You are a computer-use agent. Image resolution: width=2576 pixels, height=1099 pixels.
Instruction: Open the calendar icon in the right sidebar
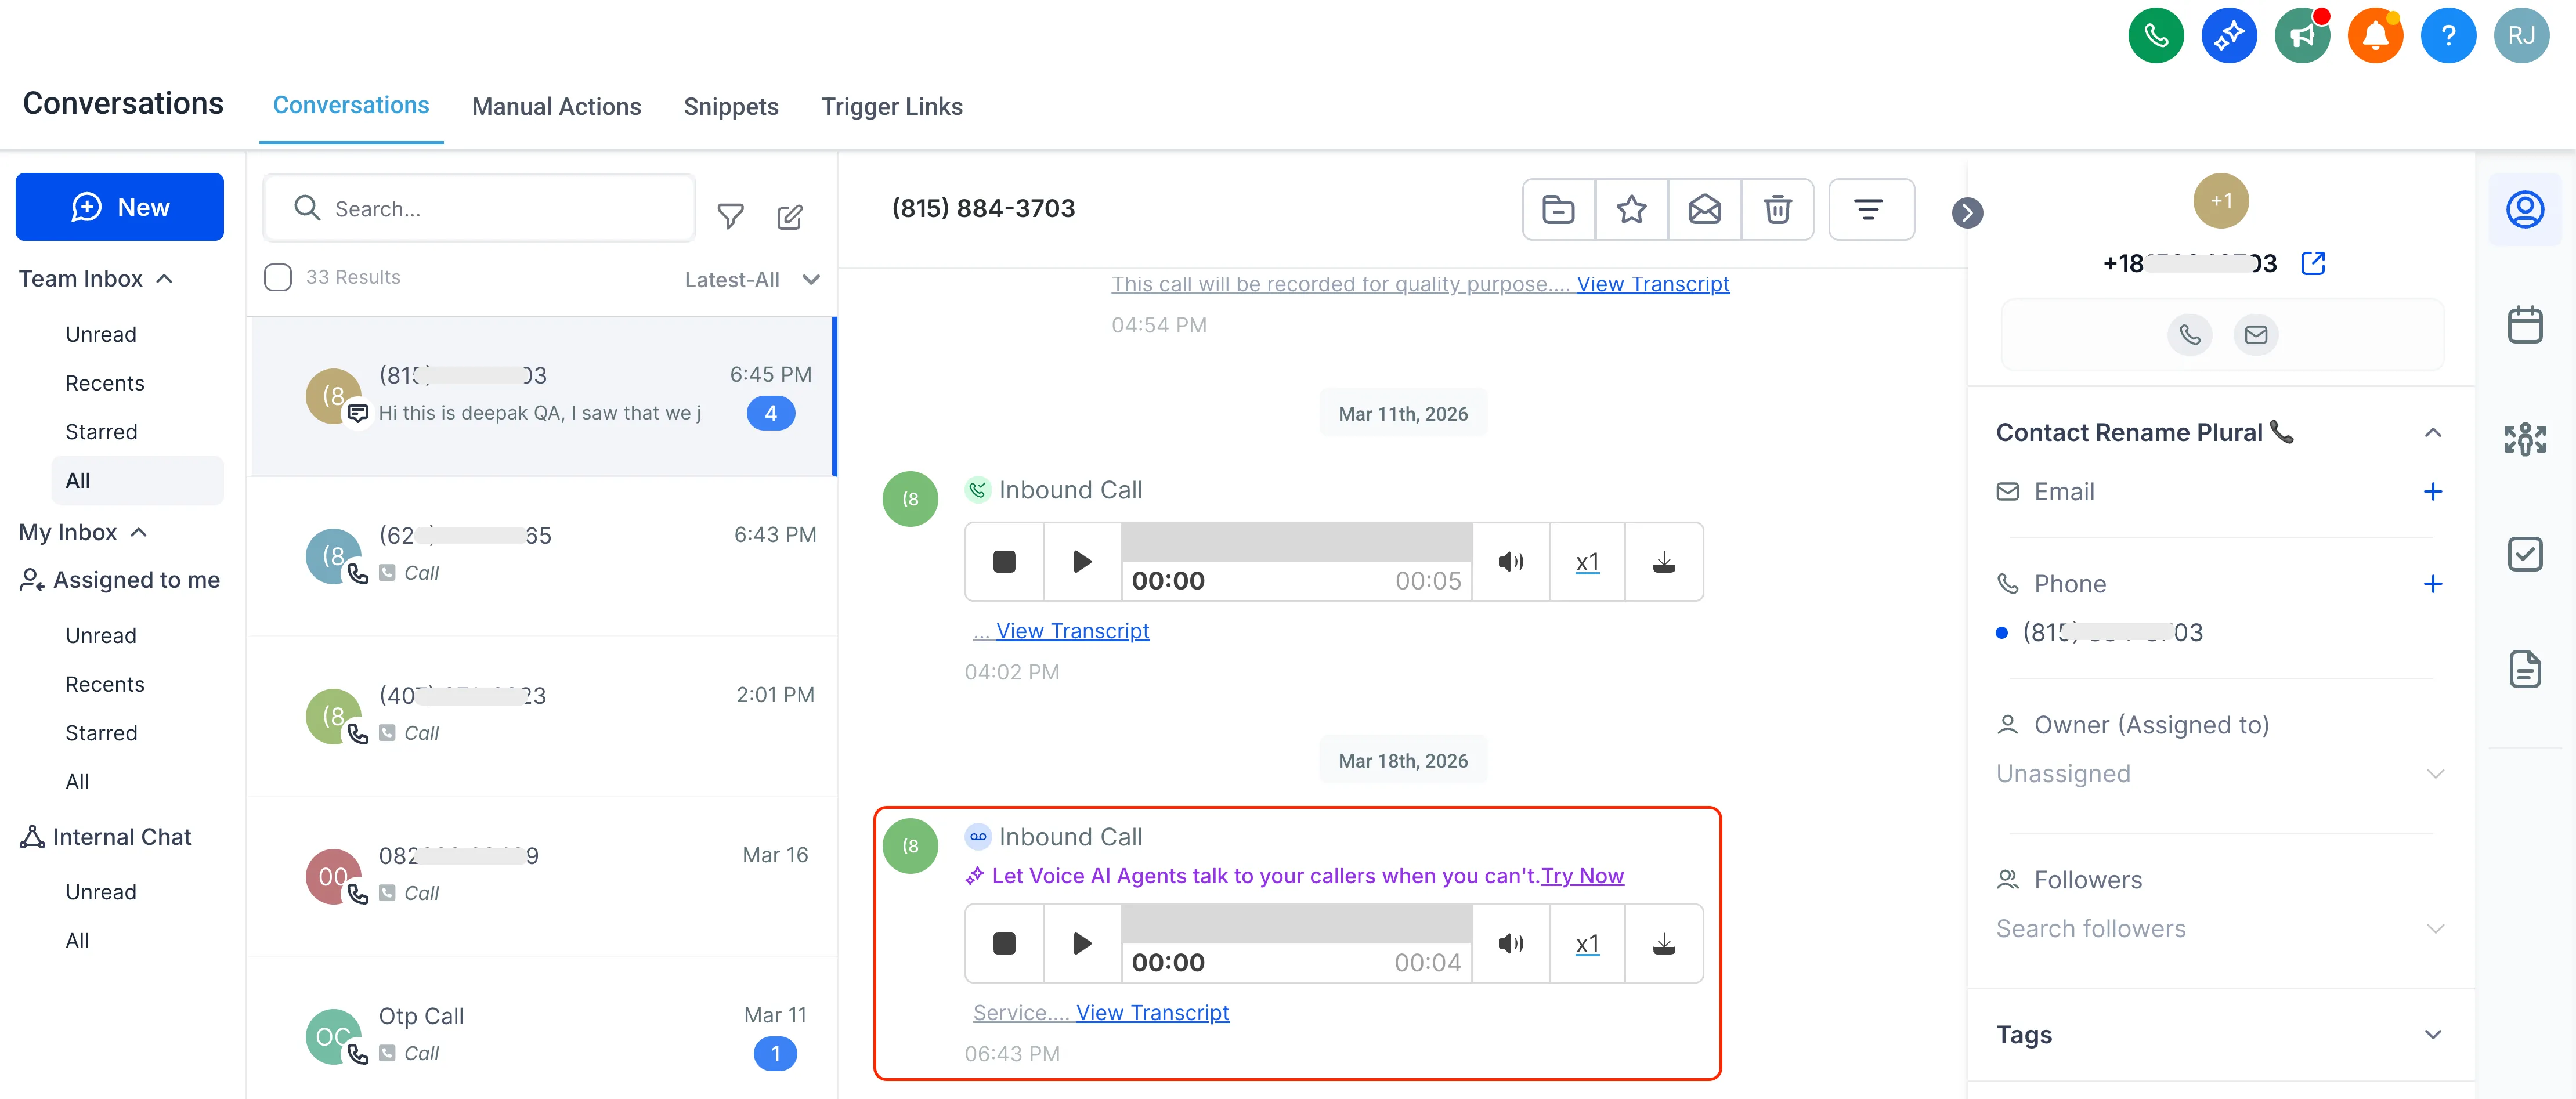coord(2524,325)
